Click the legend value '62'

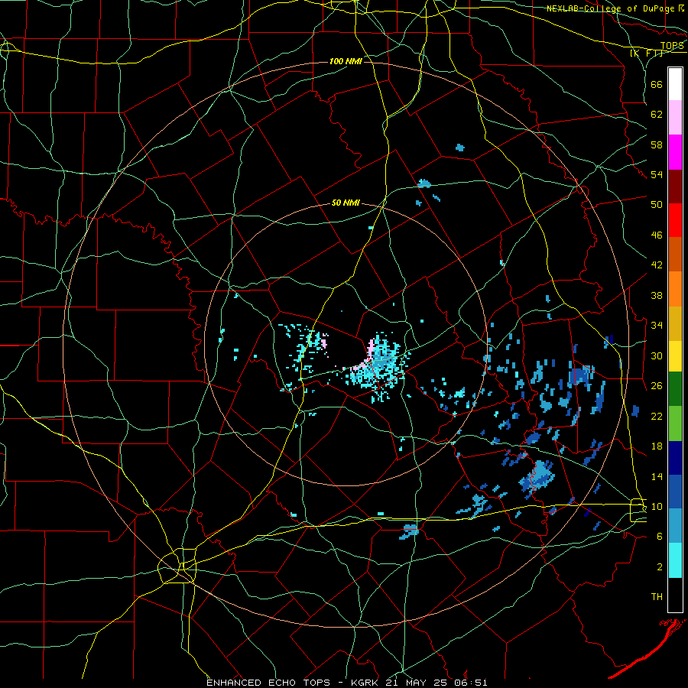[x=657, y=115]
